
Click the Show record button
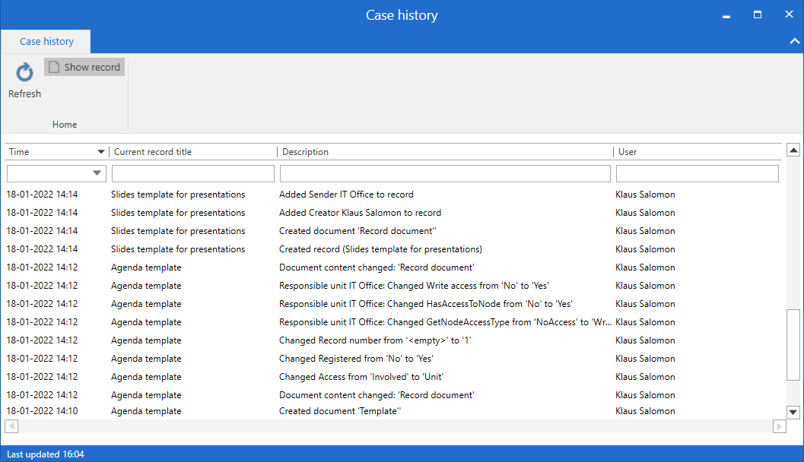84,68
